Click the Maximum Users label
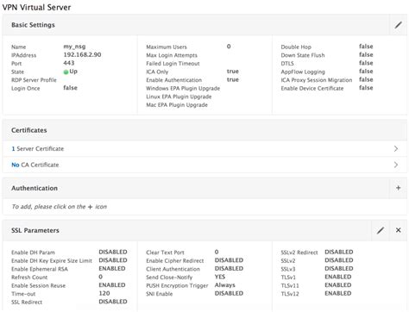 click(167, 47)
